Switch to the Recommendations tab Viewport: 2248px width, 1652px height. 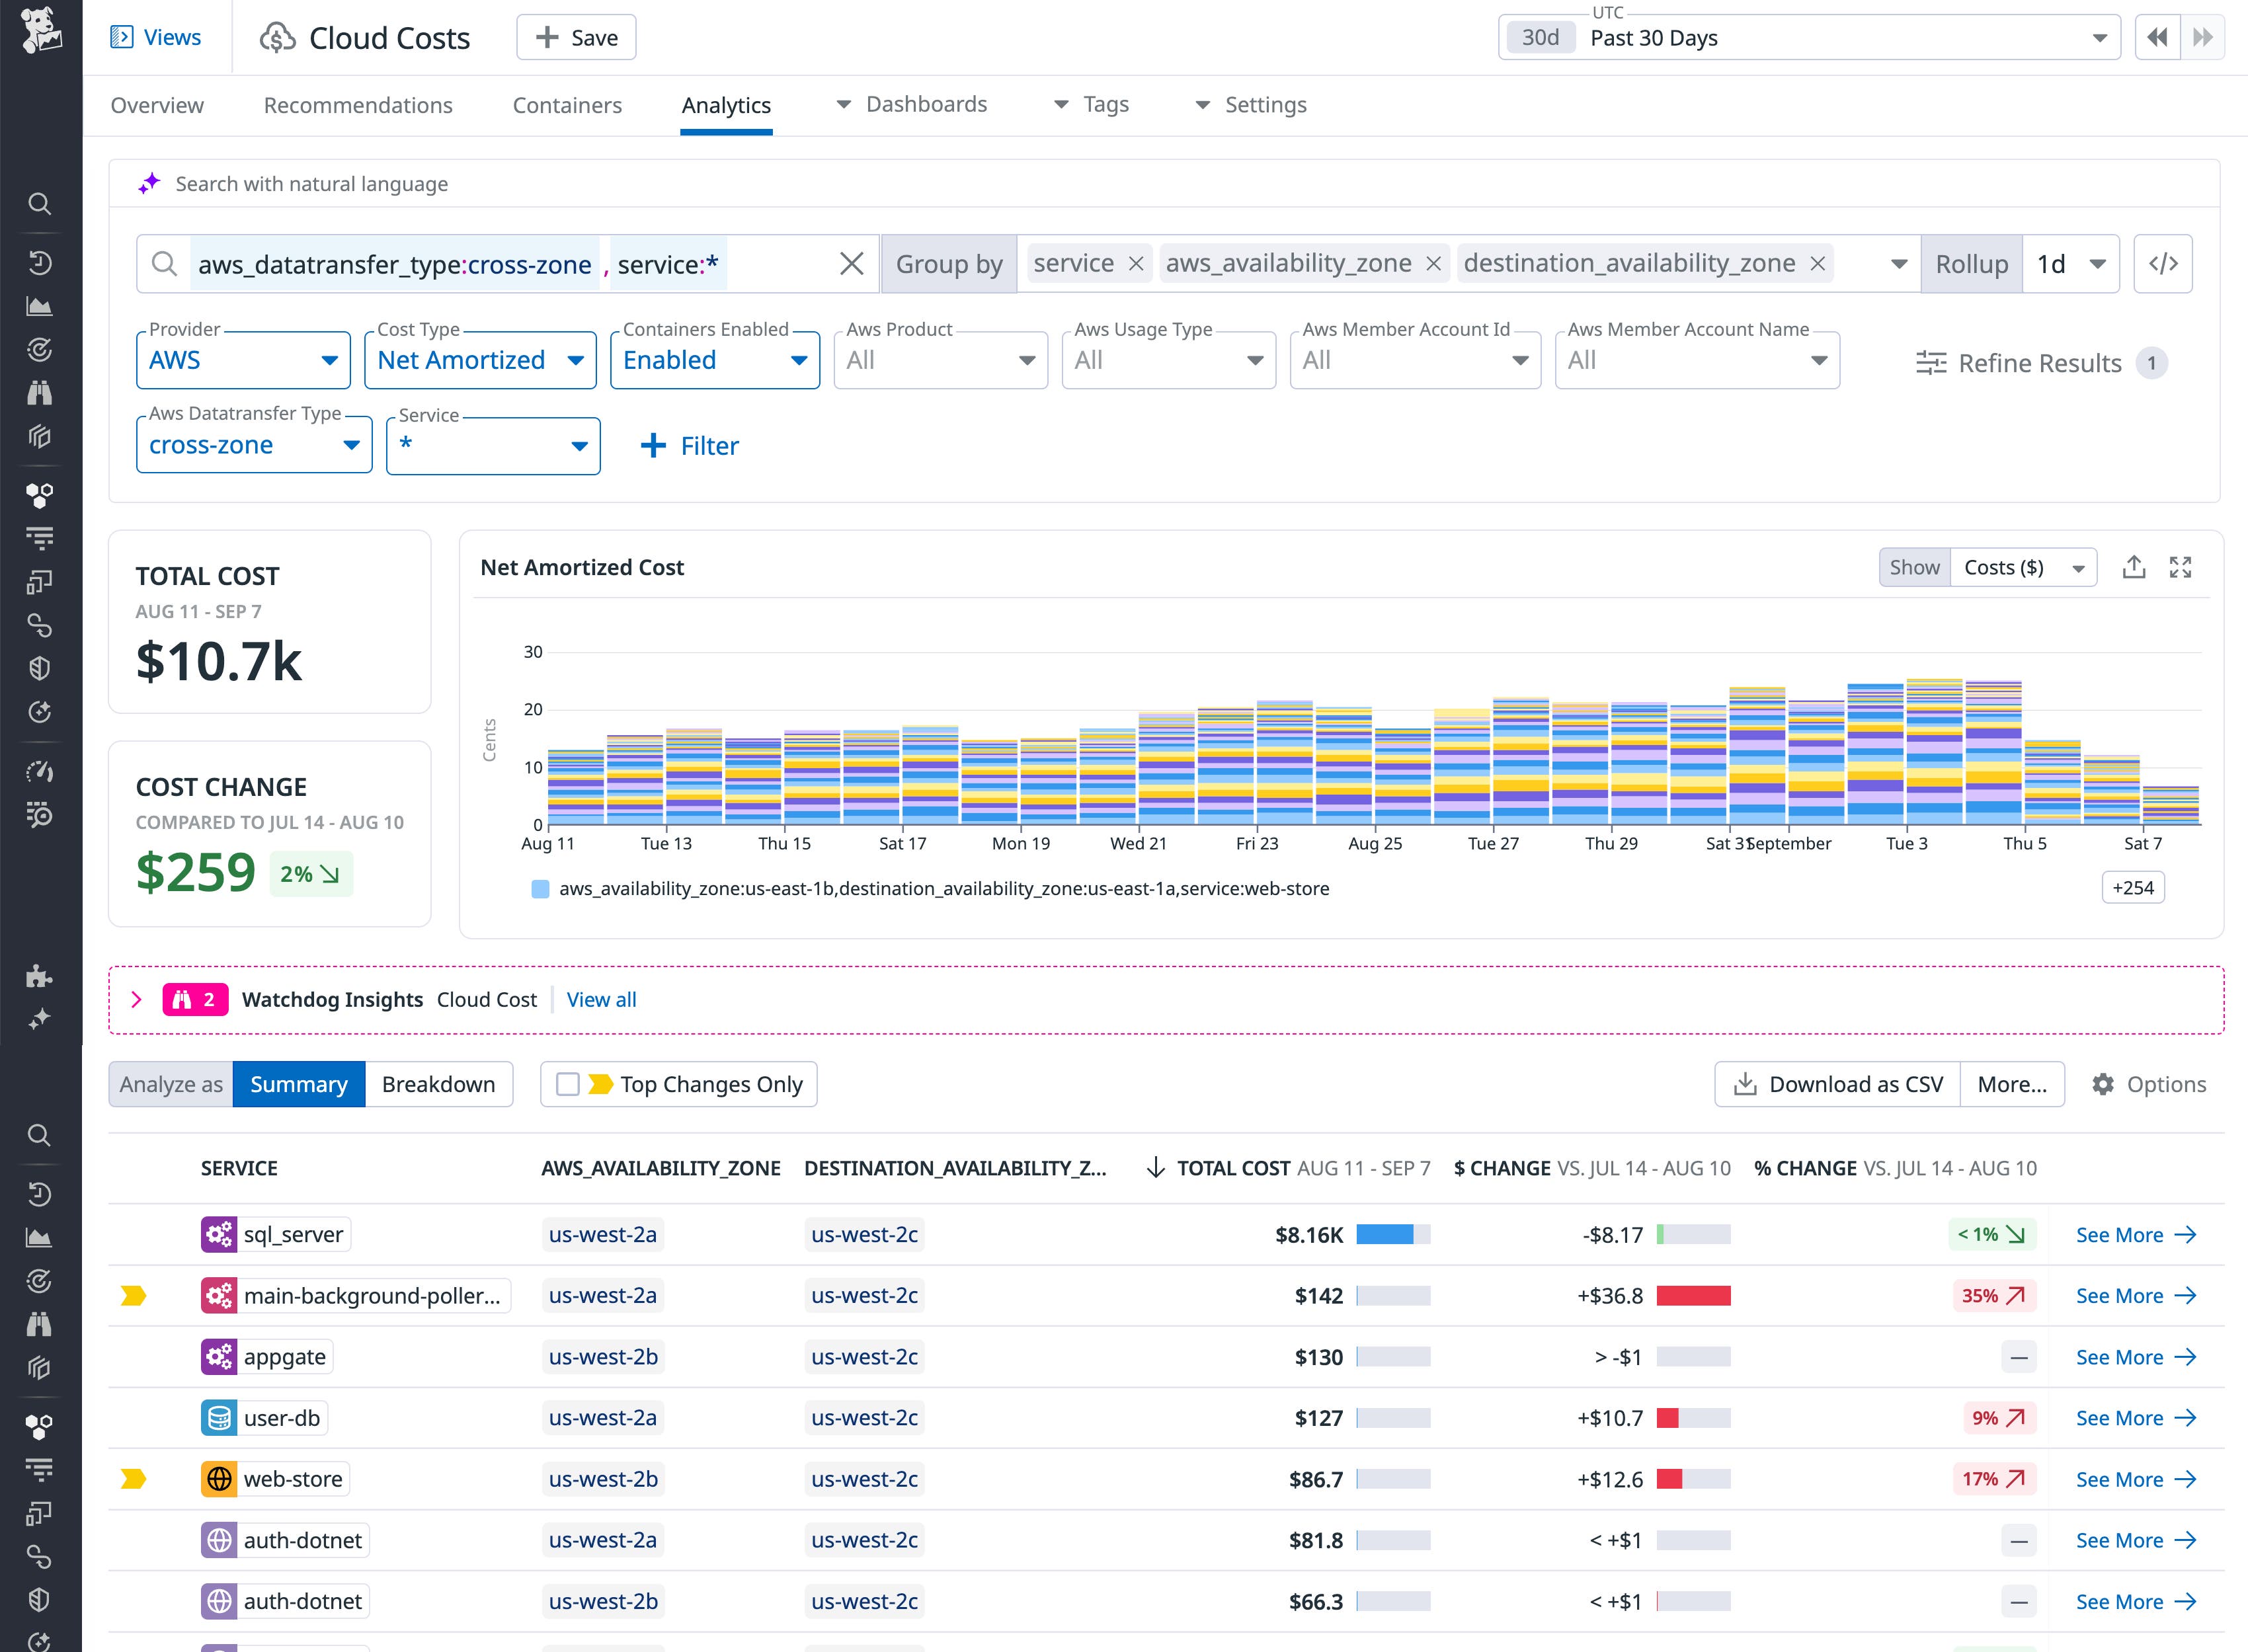coord(357,105)
